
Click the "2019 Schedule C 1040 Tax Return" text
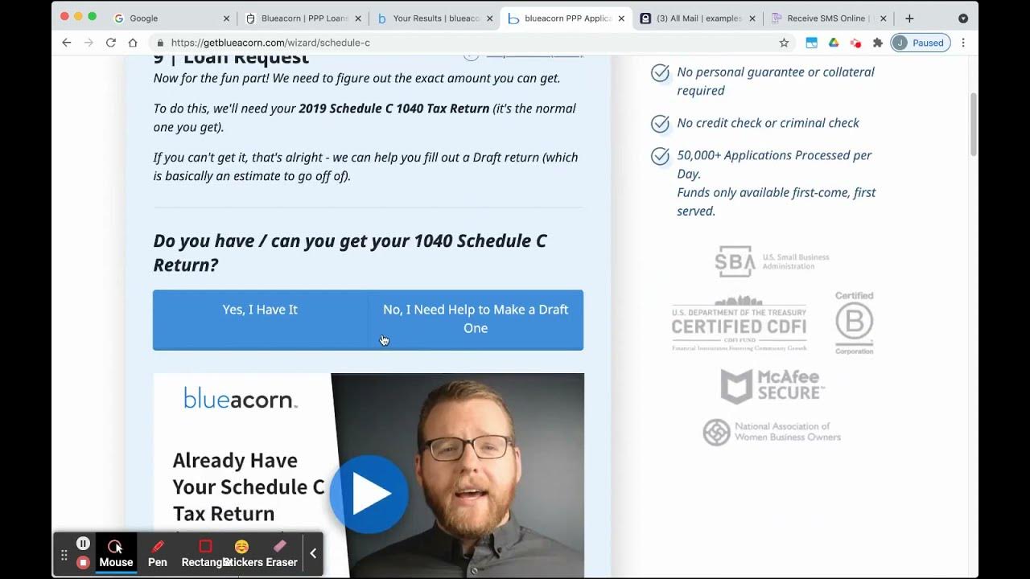coord(394,109)
